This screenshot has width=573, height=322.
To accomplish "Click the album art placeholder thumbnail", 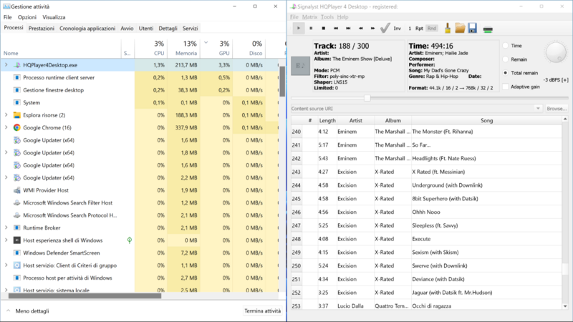I will (x=300, y=66).
